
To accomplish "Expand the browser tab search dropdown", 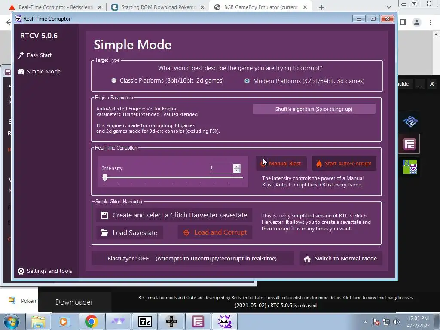I will pyautogui.click(x=388, y=7).
